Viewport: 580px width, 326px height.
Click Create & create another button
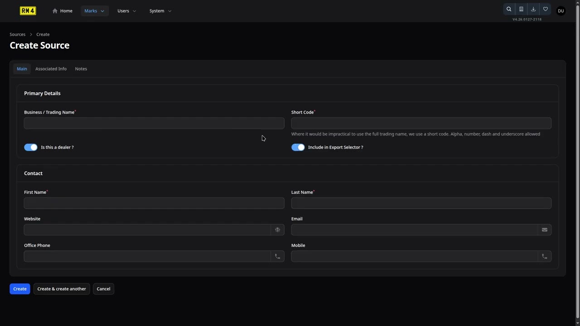click(62, 289)
